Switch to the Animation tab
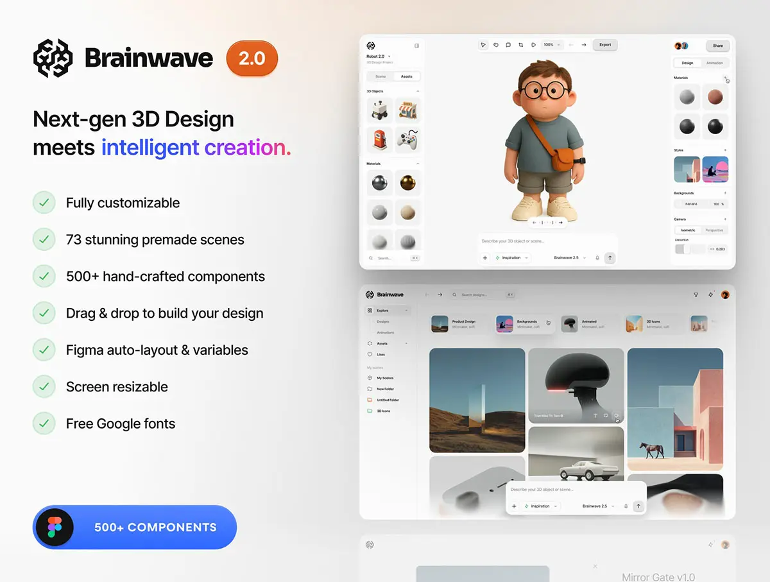 click(714, 63)
